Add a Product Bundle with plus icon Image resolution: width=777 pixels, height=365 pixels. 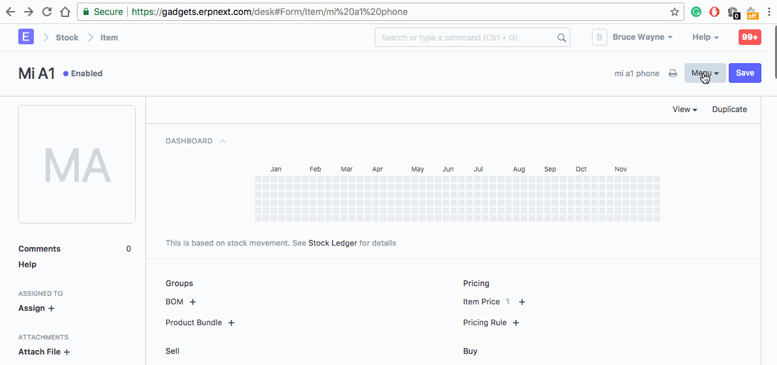[231, 323]
